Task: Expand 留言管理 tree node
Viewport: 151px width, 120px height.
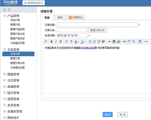Action: point(5,93)
